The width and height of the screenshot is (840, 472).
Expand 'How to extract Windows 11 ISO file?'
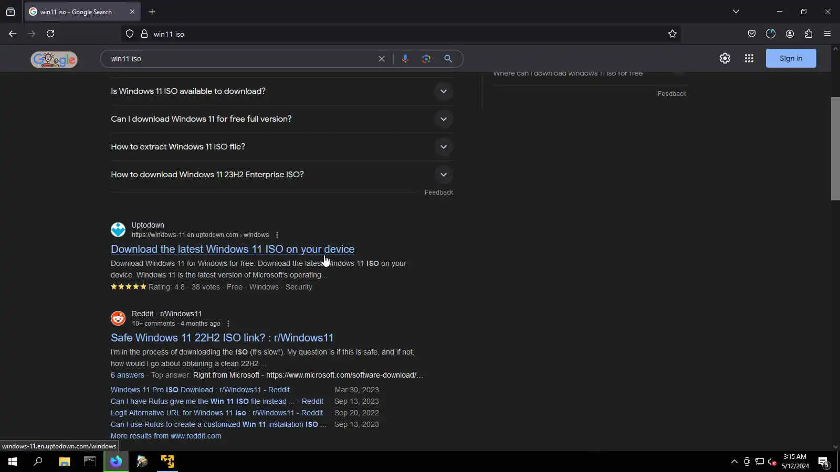[x=282, y=147]
